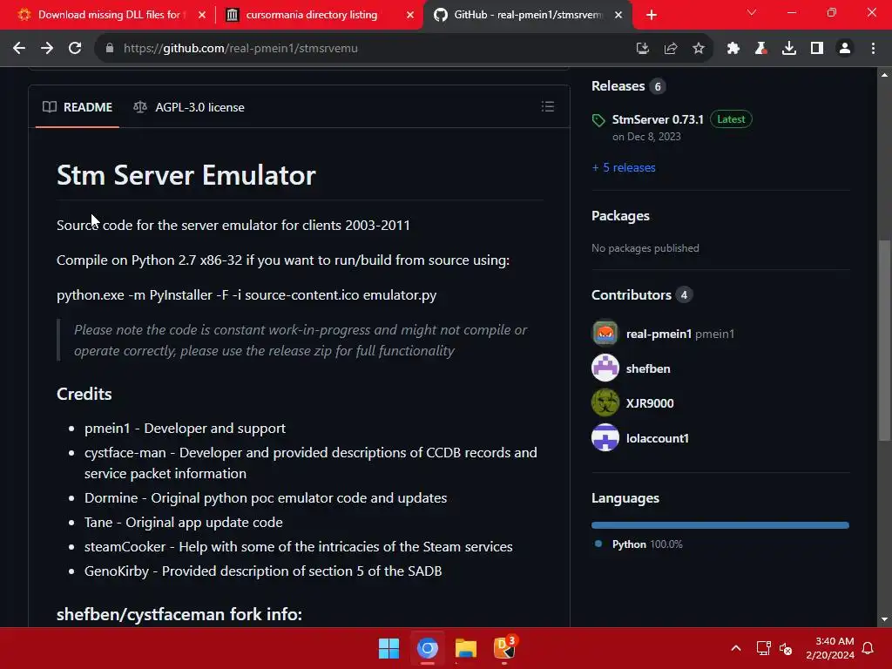Screen dimensions: 892x669
Task: Click real-pmein1 avatar image
Action: (605, 334)
